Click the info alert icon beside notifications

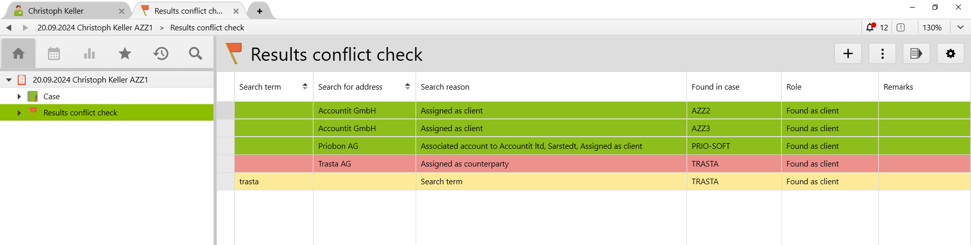901,27
